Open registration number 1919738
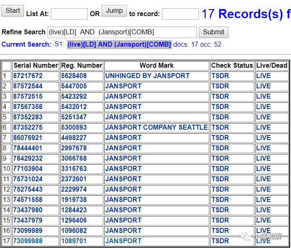The image size is (291, 249). [74, 200]
